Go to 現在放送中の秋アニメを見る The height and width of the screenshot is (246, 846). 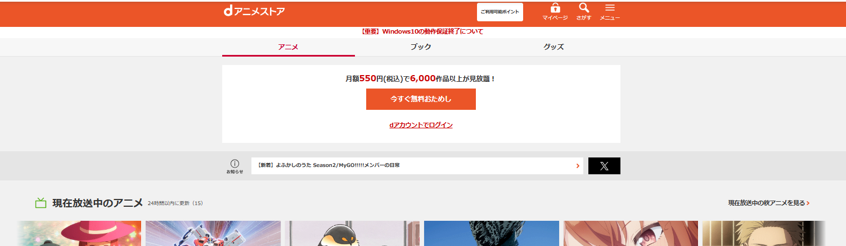click(768, 203)
